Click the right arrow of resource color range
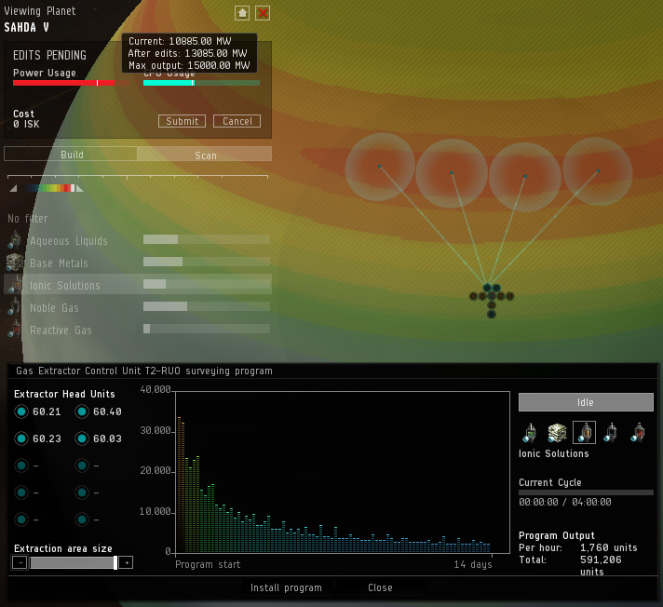 [x=79, y=188]
